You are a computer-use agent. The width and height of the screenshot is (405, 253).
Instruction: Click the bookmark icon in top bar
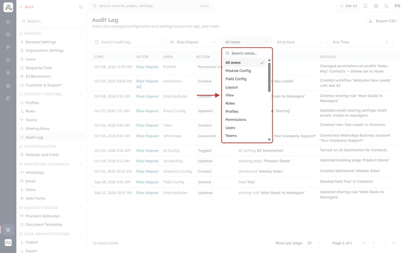[x=366, y=6]
